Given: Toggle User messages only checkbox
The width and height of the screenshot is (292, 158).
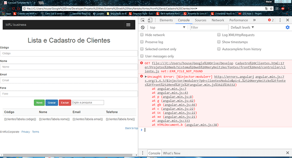Looking at the screenshot, I should (142, 56).
